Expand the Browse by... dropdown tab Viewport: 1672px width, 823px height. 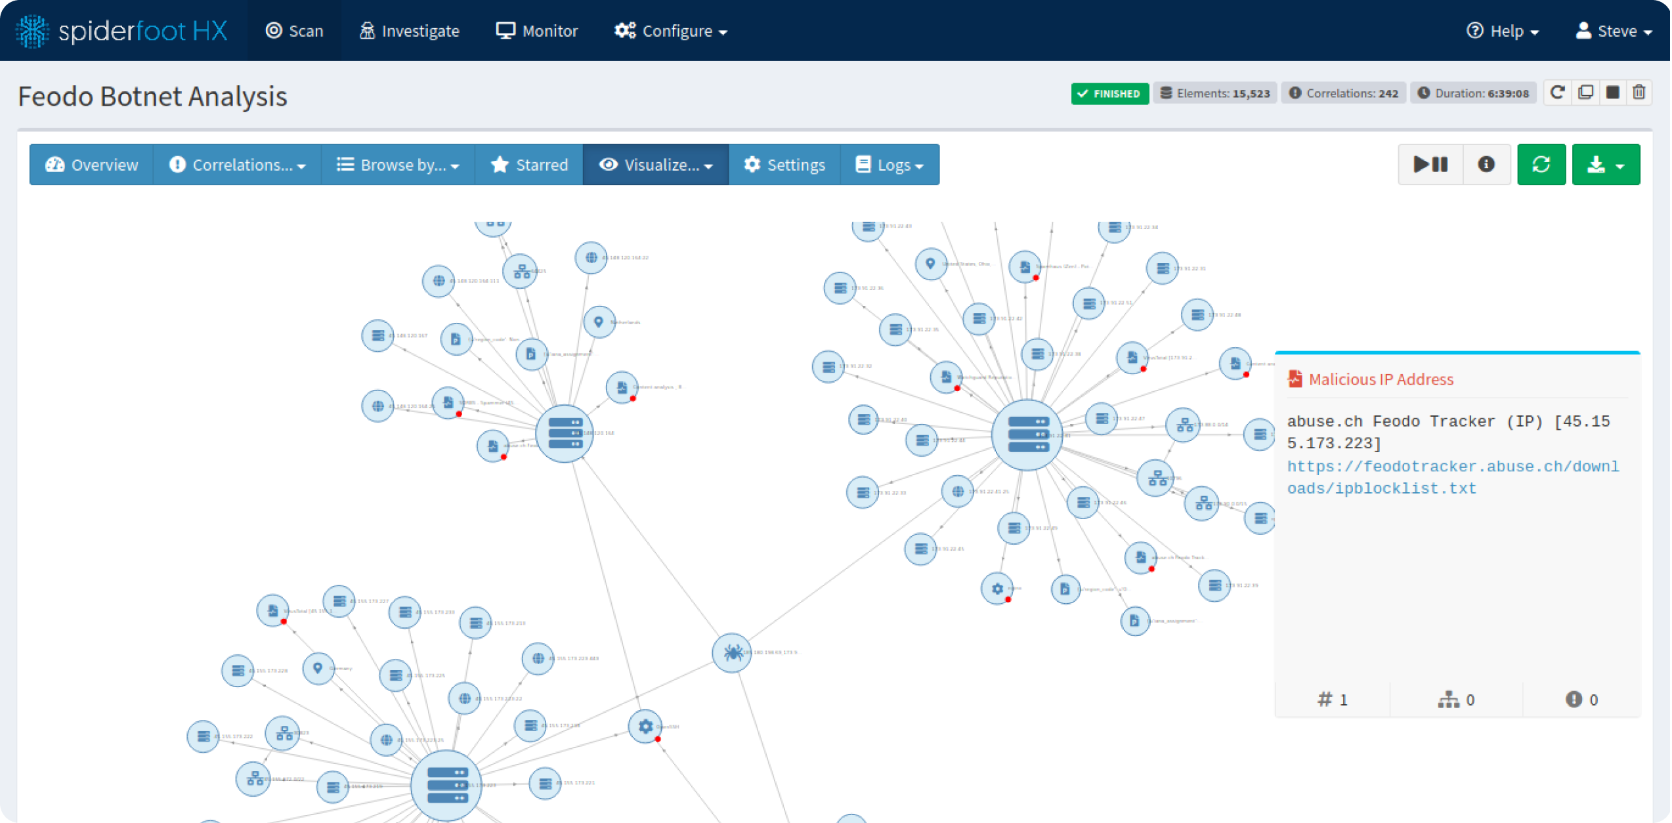click(x=398, y=165)
